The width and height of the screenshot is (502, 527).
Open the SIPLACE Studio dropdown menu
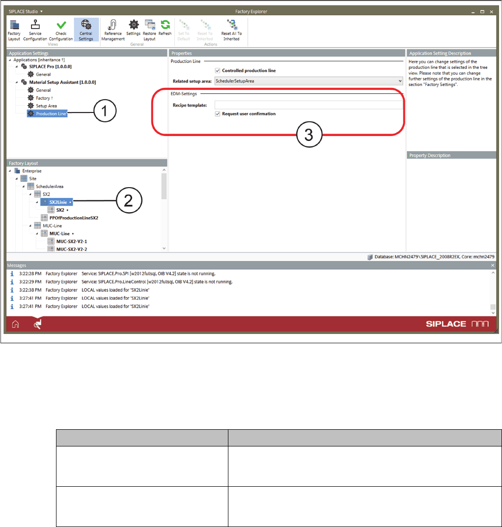(26, 11)
